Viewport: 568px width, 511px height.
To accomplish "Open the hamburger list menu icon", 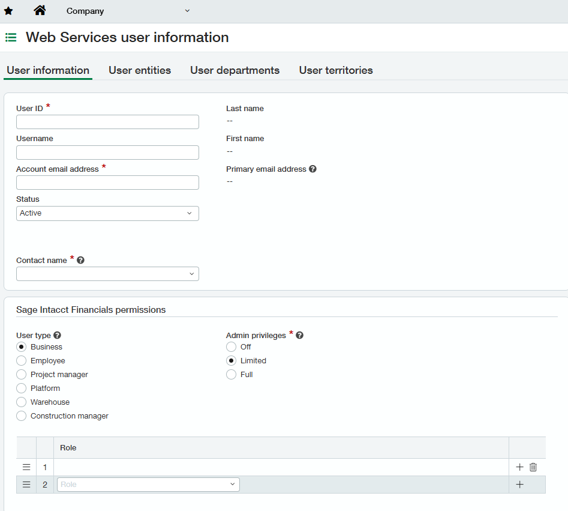I will [11, 37].
